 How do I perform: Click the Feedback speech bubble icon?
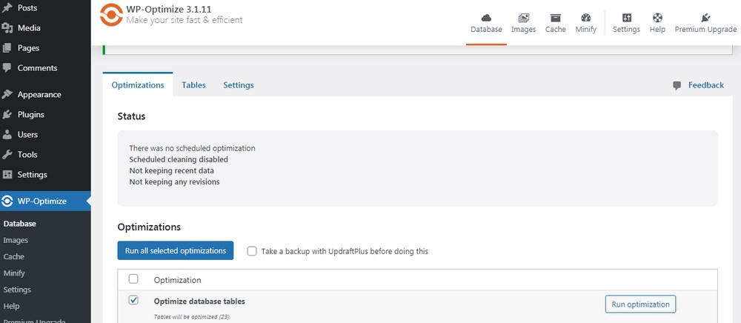point(677,85)
